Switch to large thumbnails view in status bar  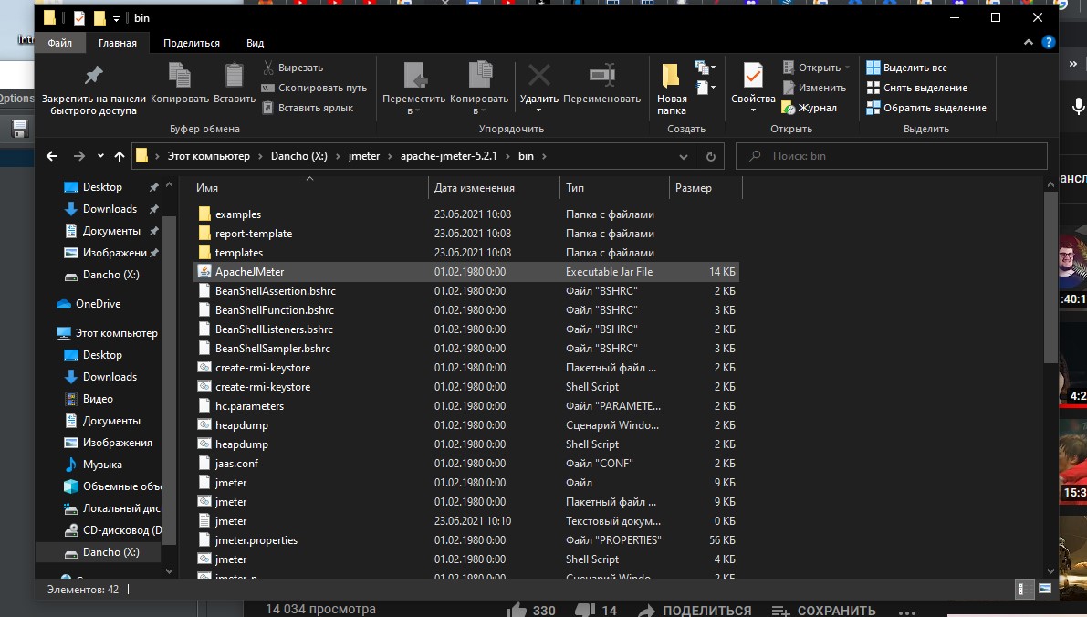point(1045,590)
